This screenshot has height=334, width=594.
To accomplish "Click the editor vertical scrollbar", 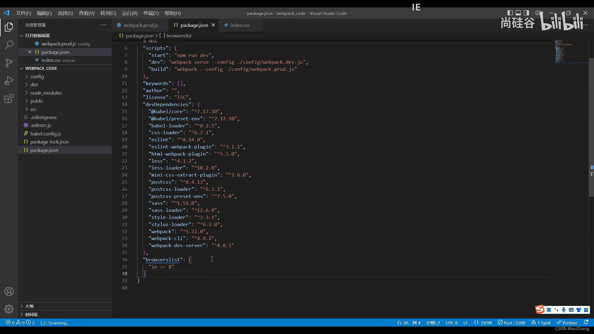I will (591, 127).
